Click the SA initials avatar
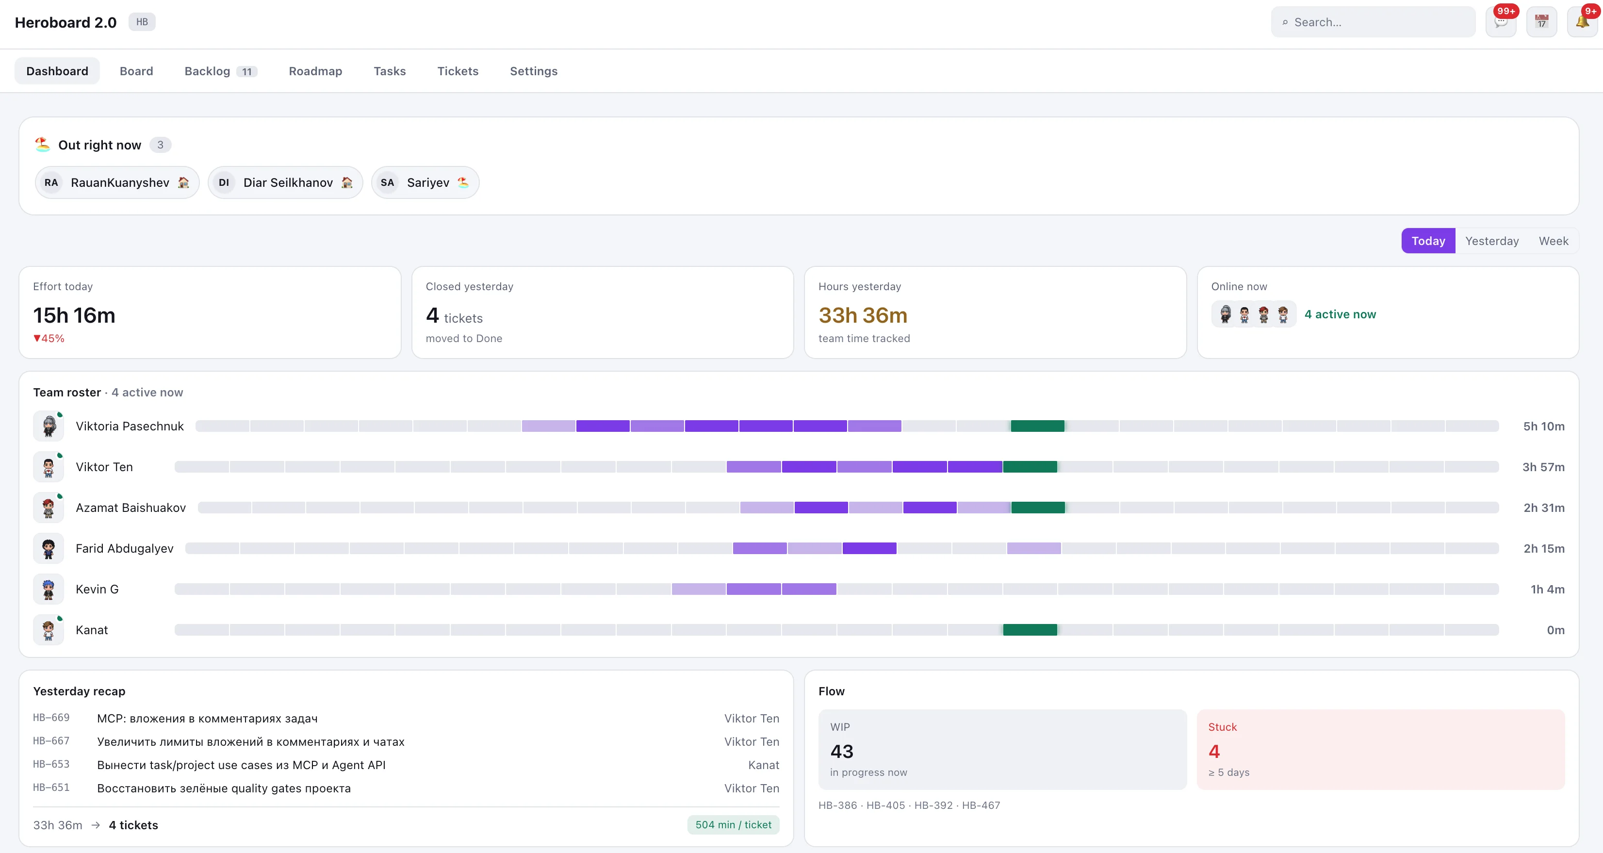The width and height of the screenshot is (1603, 853). pyautogui.click(x=388, y=182)
